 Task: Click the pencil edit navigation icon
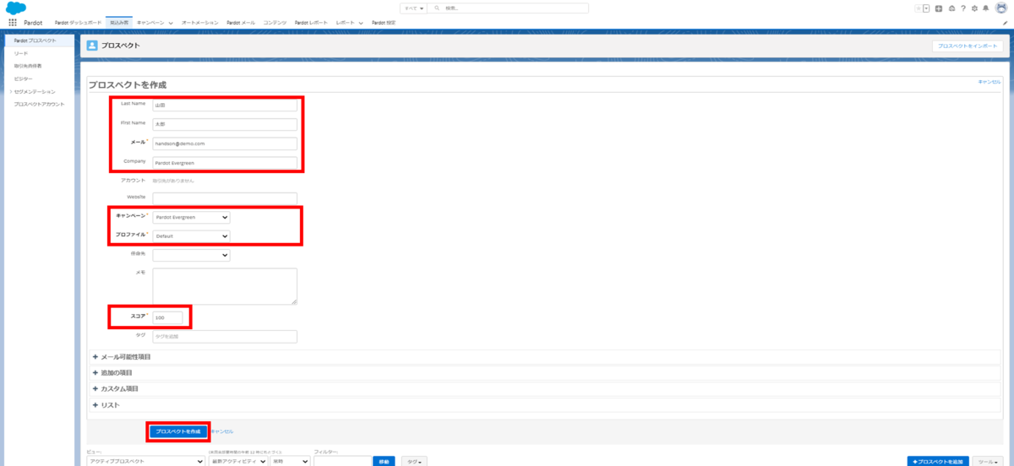(1004, 23)
